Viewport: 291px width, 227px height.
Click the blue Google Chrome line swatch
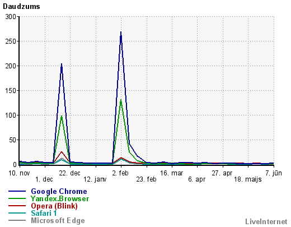pos(17,191)
